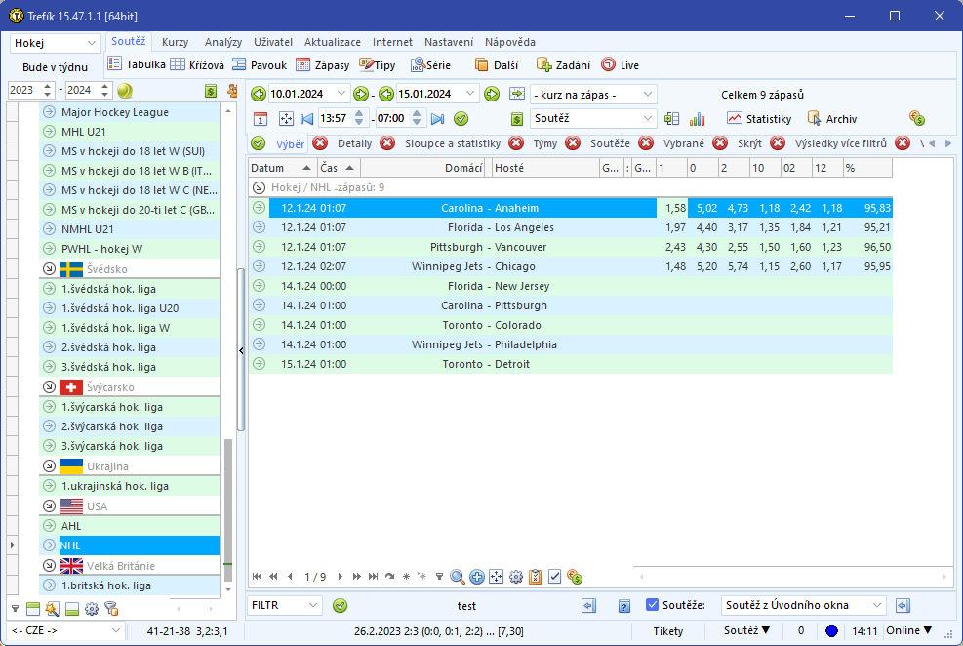This screenshot has height=646, width=963.
Task: Move end date forward with the green arrow
Action: [492, 94]
